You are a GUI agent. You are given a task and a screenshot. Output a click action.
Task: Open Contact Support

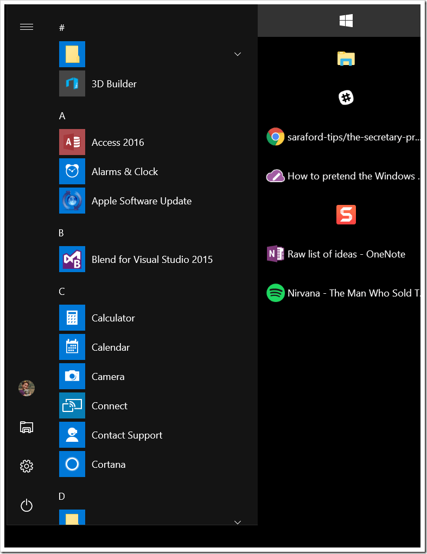126,435
